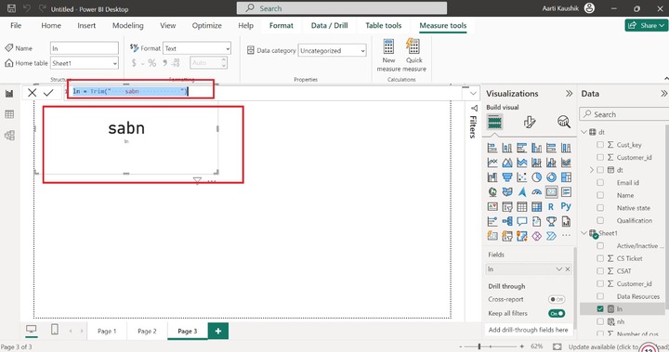Open the File menu
Screen dimensions: 669x352
16,26
